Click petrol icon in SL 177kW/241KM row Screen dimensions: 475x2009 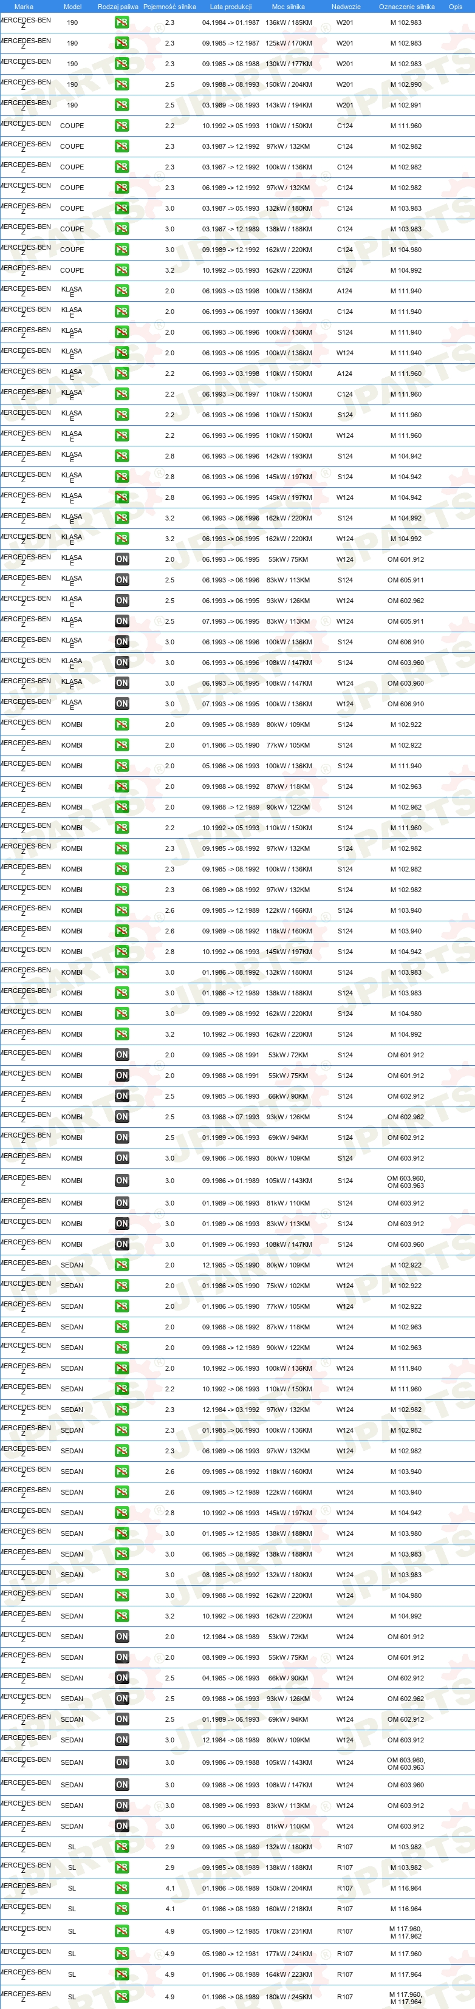[121, 1955]
